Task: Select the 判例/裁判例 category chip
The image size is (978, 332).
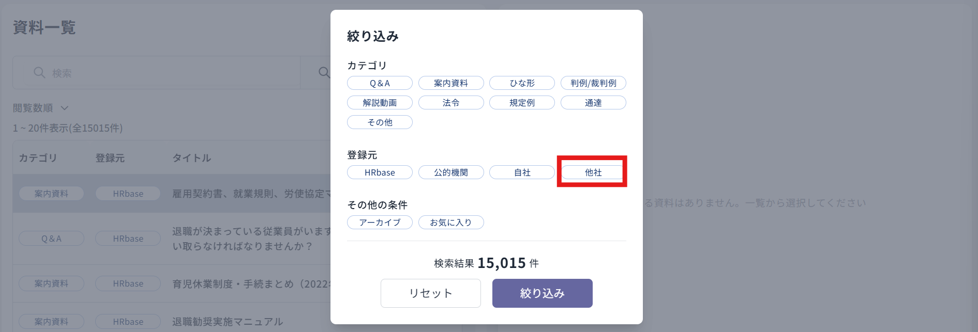Action: [x=593, y=83]
